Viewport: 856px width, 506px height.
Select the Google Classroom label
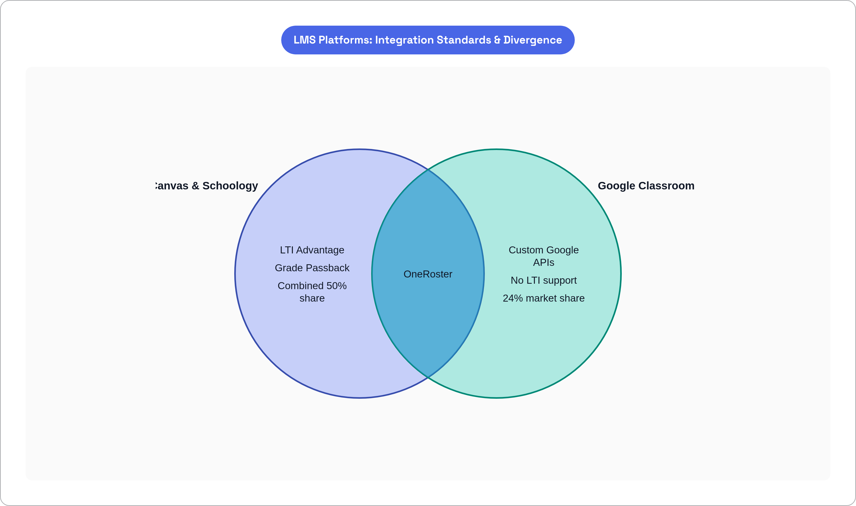point(646,186)
